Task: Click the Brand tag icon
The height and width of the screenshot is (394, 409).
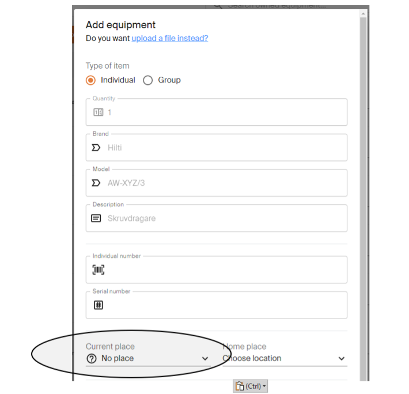Action: coord(96,148)
